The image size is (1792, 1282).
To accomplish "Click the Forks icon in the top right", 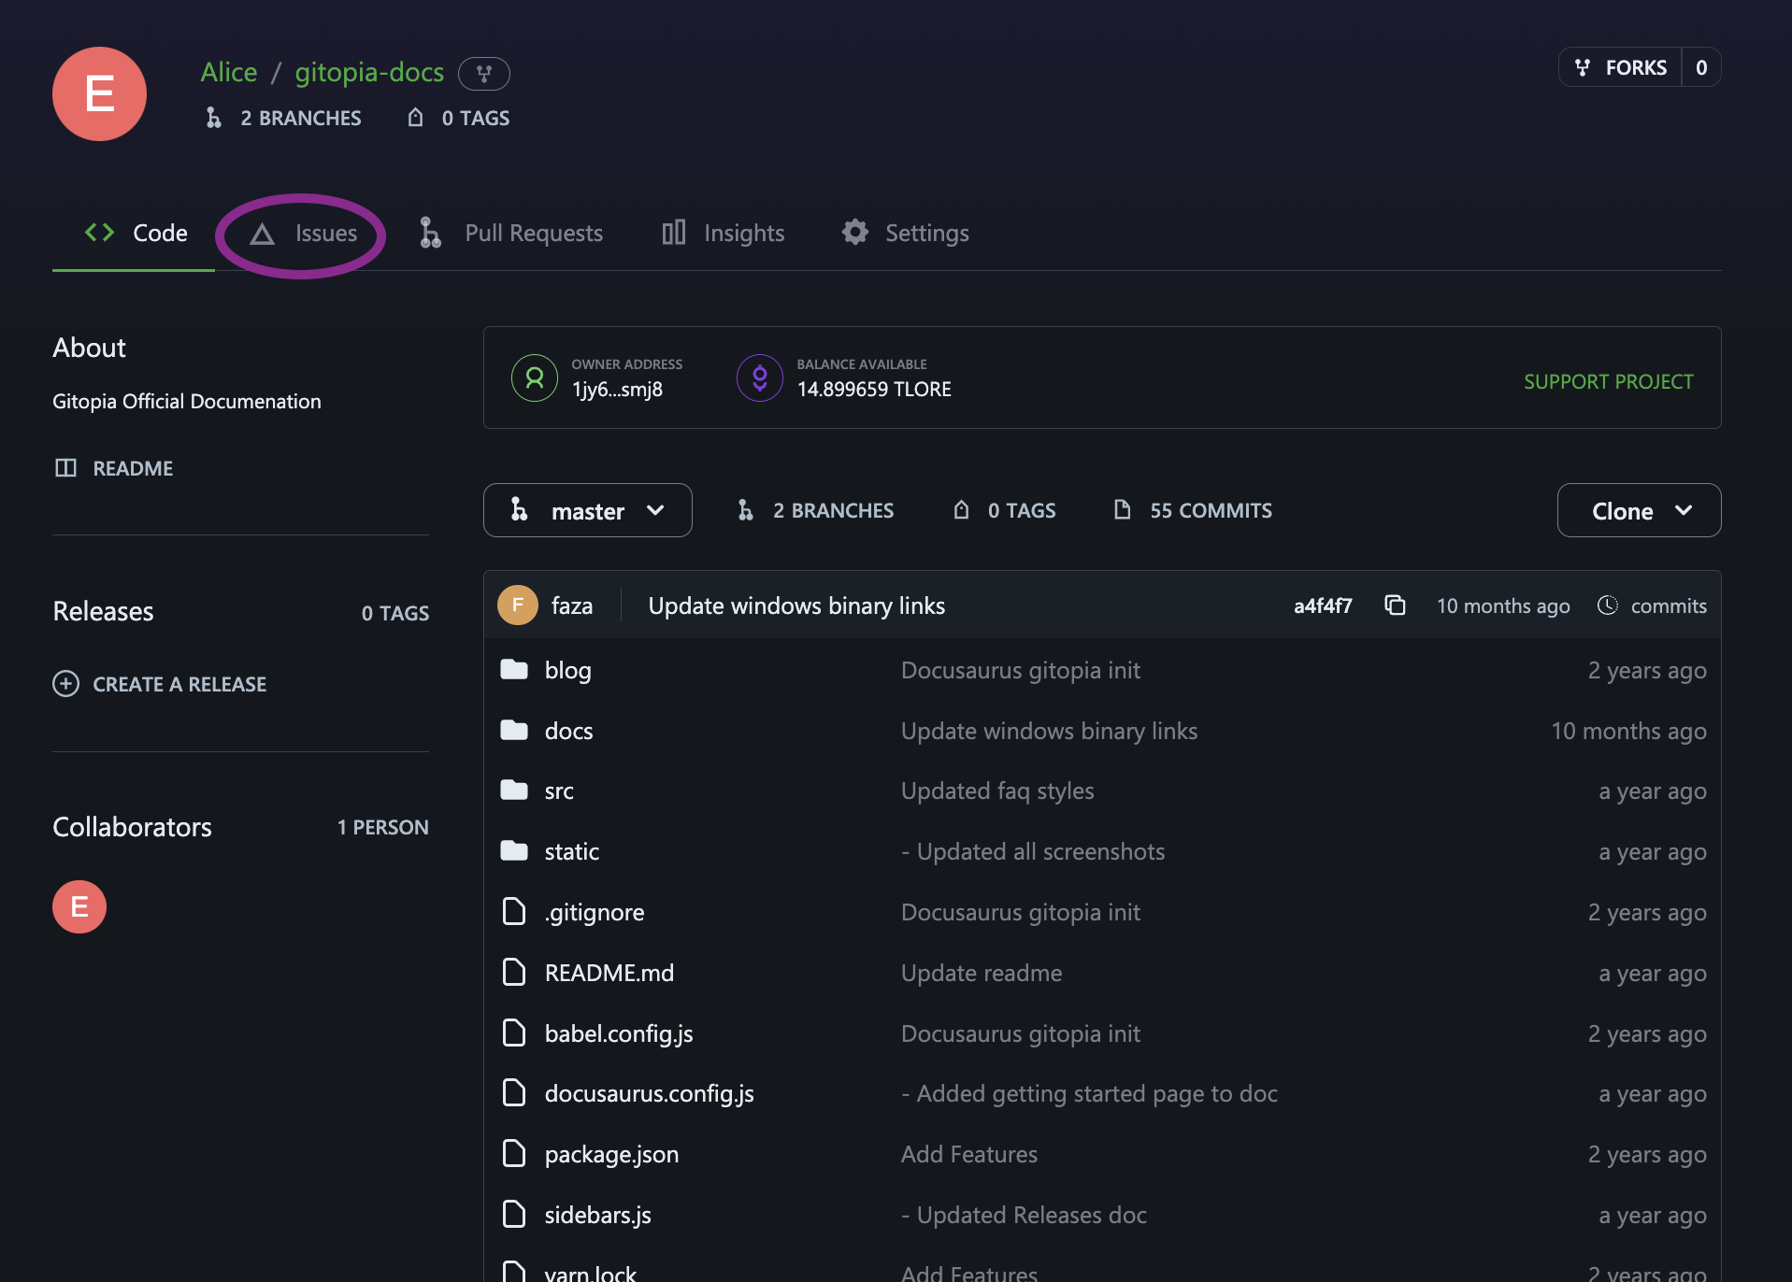I will click(x=1582, y=67).
